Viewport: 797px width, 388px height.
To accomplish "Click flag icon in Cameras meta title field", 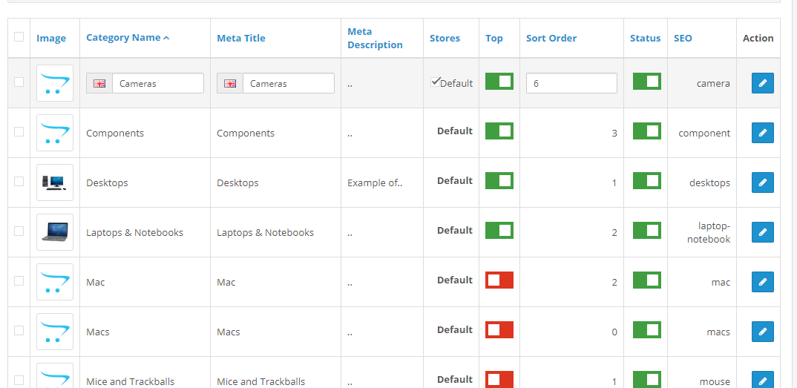I will [230, 84].
